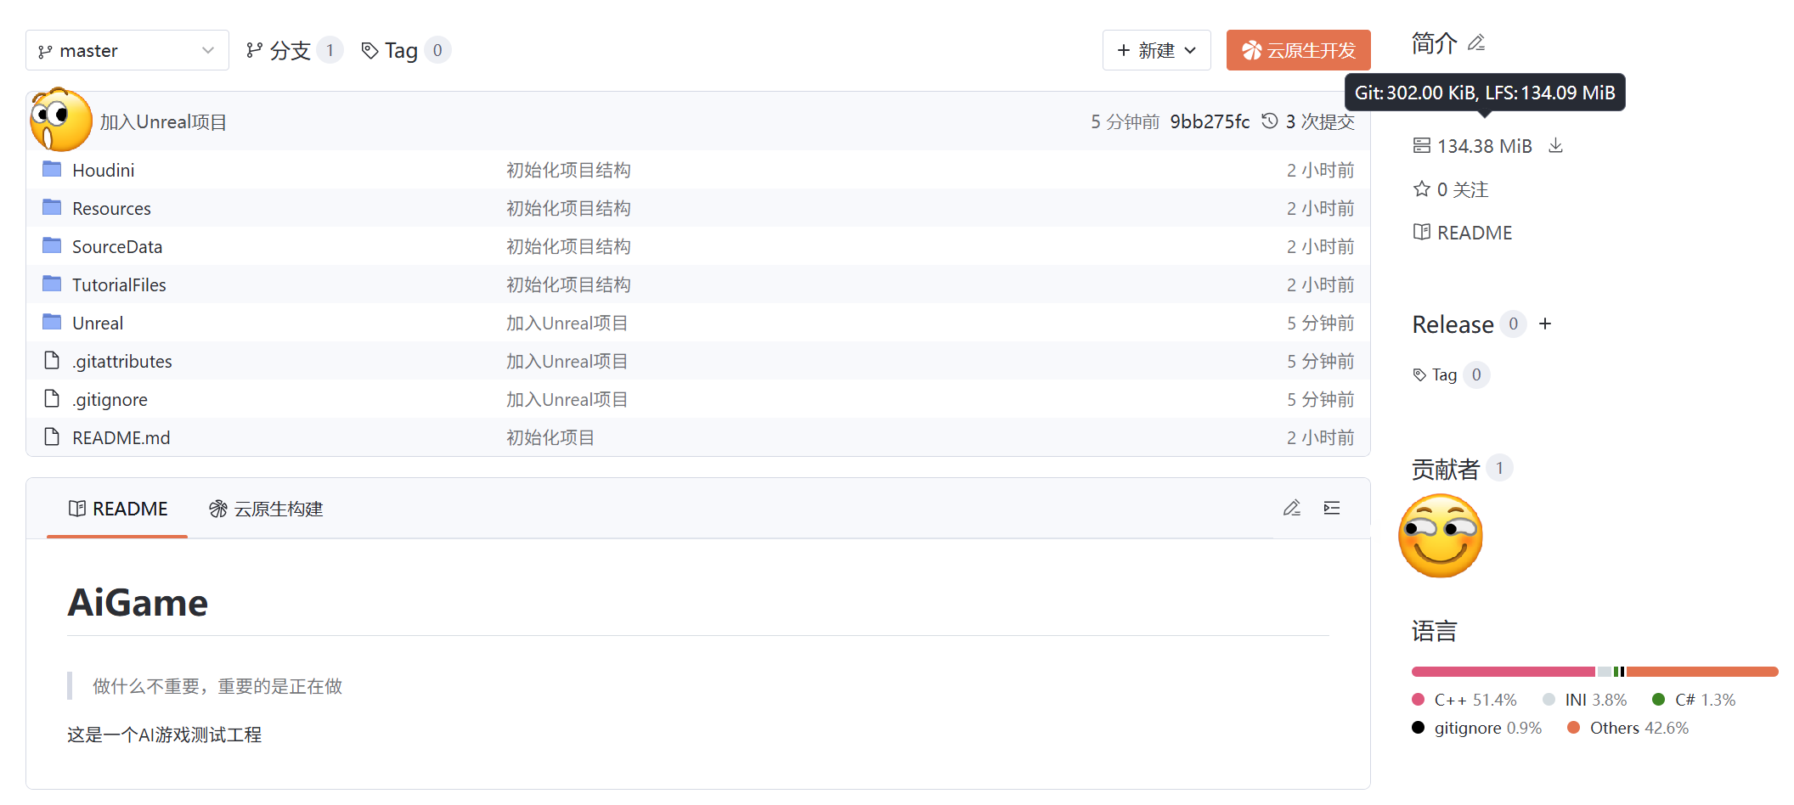Click the star icon to follow repository
The height and width of the screenshot is (805, 1794).
coord(1422,189)
